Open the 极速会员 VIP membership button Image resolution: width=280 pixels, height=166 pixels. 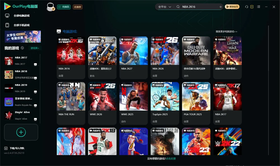pyautogui.click(x=232, y=7)
